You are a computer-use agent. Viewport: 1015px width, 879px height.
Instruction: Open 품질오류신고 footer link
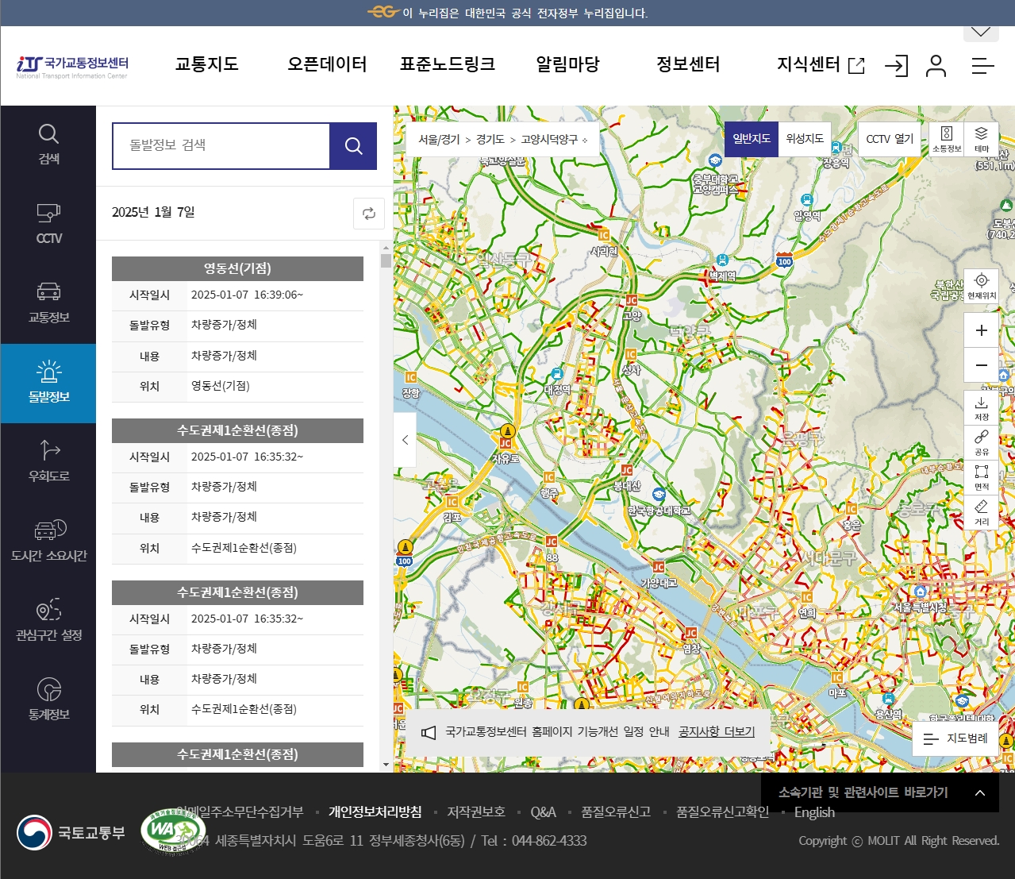coord(616,812)
